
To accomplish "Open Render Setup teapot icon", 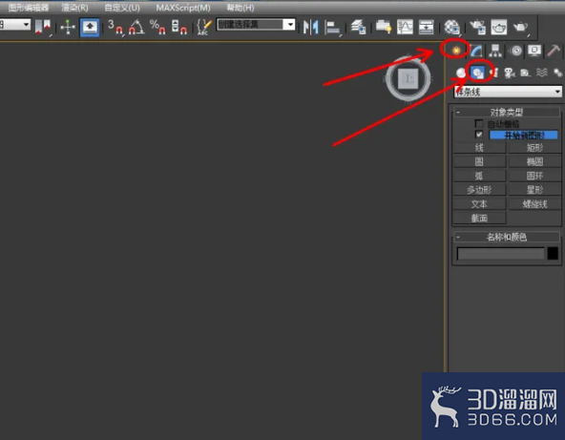I will point(478,27).
